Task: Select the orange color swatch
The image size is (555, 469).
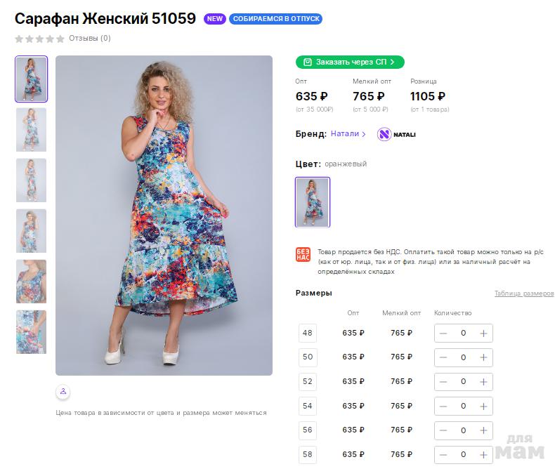Action: pyautogui.click(x=313, y=202)
